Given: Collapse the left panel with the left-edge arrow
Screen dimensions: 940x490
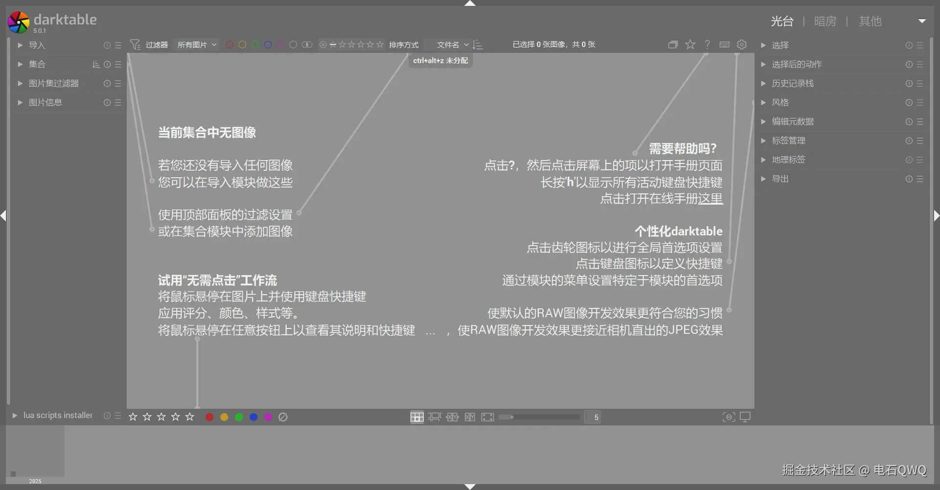Looking at the screenshot, I should click(x=3, y=215).
